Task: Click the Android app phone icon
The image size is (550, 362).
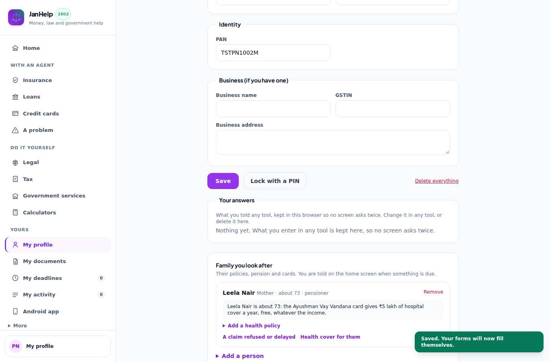Action: 15,311
